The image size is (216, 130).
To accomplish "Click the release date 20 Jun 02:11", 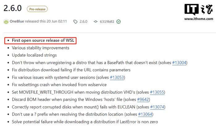I will click(56, 22).
